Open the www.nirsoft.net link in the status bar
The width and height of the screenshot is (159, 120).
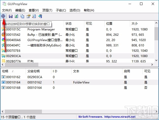tap(120, 117)
